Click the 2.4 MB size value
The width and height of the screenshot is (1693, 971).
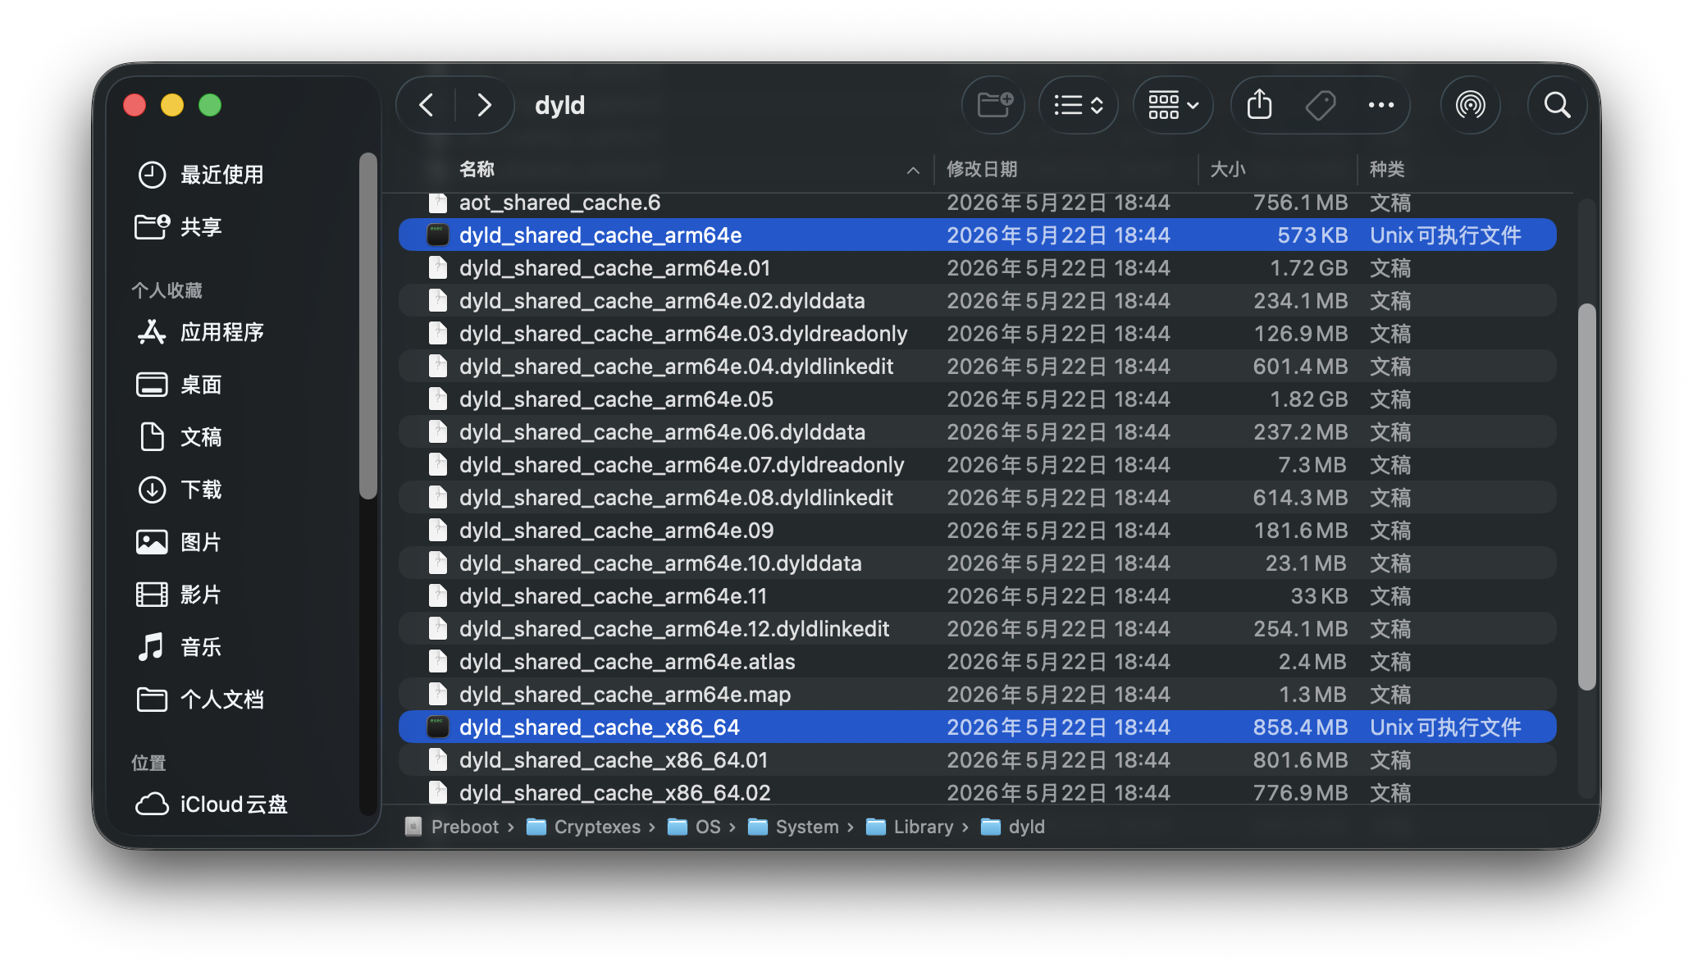pyautogui.click(x=1312, y=662)
